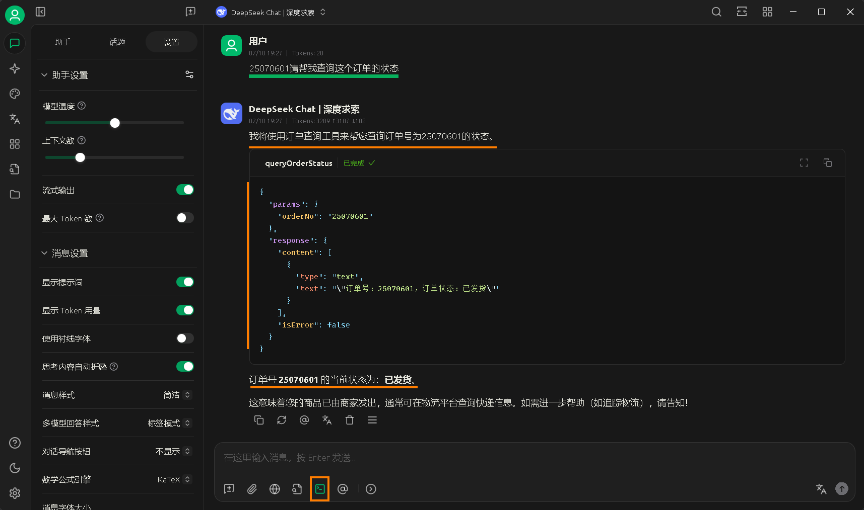Viewport: 864px width, 510px height.
Task: Translate input text with the input-bar translate icon
Action: pyautogui.click(x=821, y=489)
